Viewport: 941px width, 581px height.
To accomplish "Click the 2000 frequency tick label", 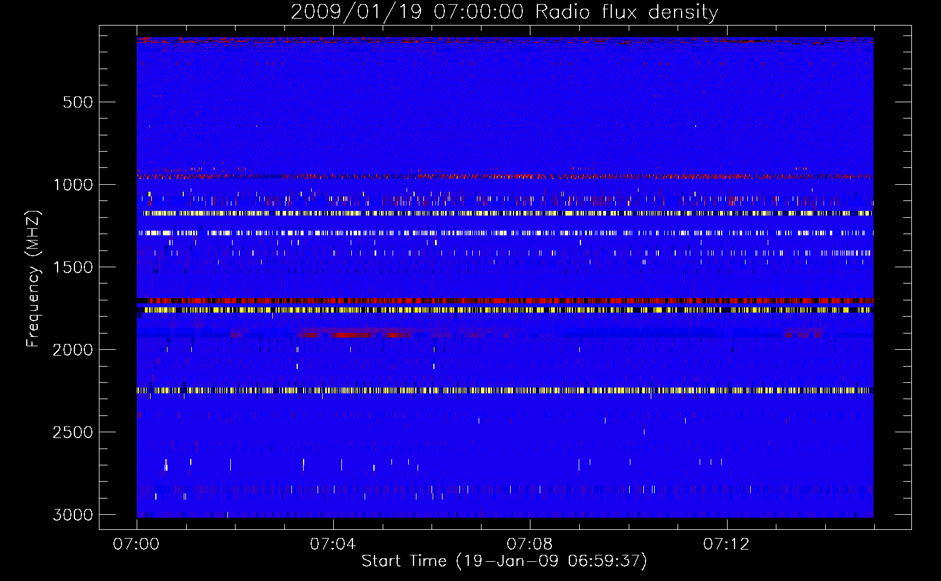I will 73,350.
